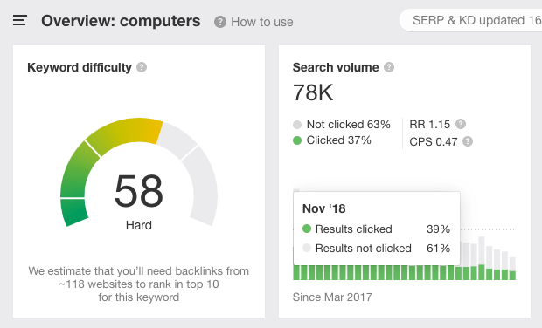This screenshot has width=542, height=328.
Task: Open the How to use link
Action: (262, 22)
